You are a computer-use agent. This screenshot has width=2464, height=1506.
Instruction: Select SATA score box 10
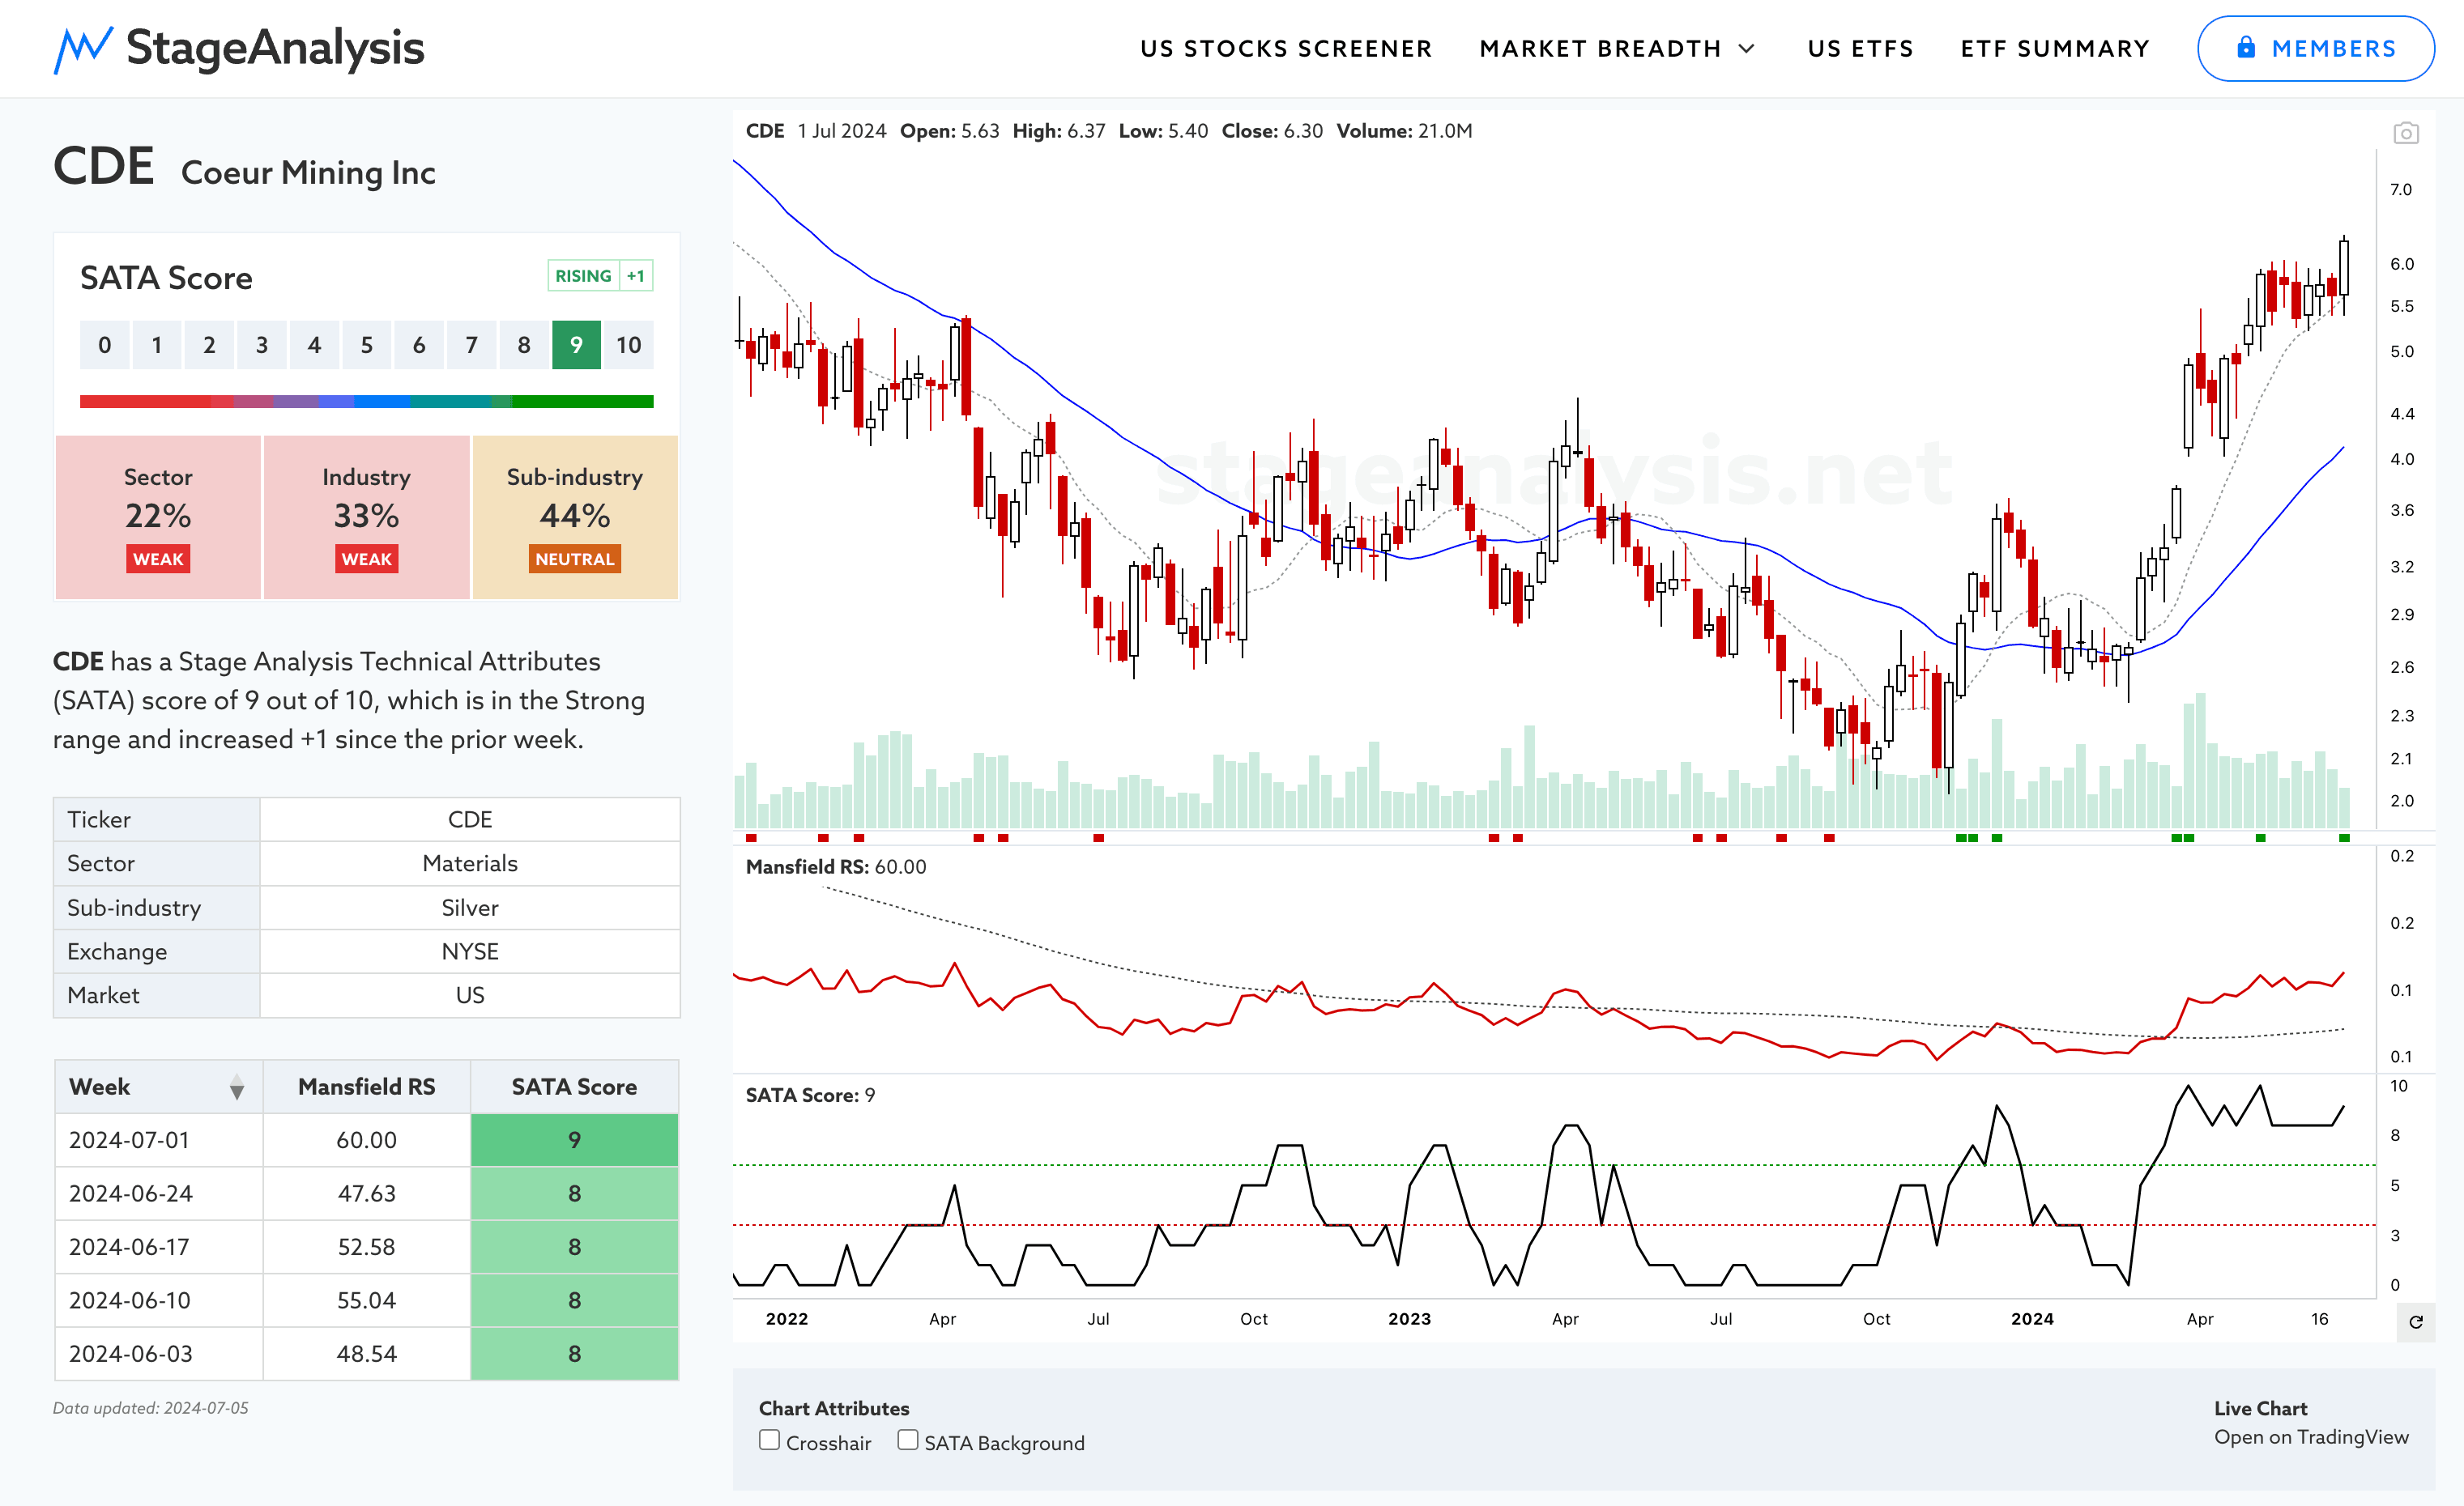pos(629,346)
